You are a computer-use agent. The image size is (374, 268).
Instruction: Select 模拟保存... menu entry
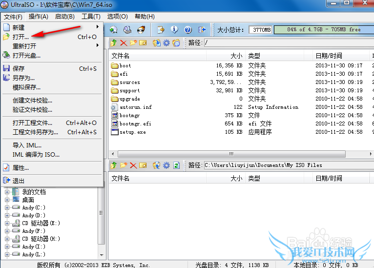52,87
